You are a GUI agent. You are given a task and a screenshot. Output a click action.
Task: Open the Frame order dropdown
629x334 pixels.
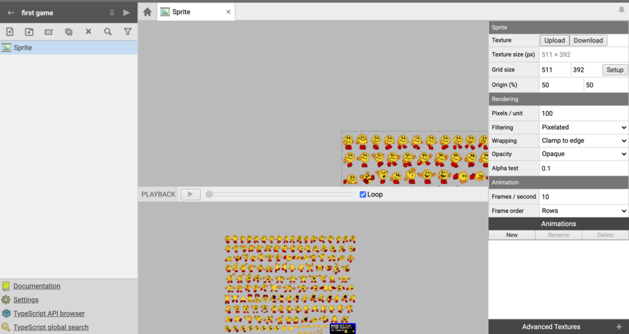(x=584, y=210)
